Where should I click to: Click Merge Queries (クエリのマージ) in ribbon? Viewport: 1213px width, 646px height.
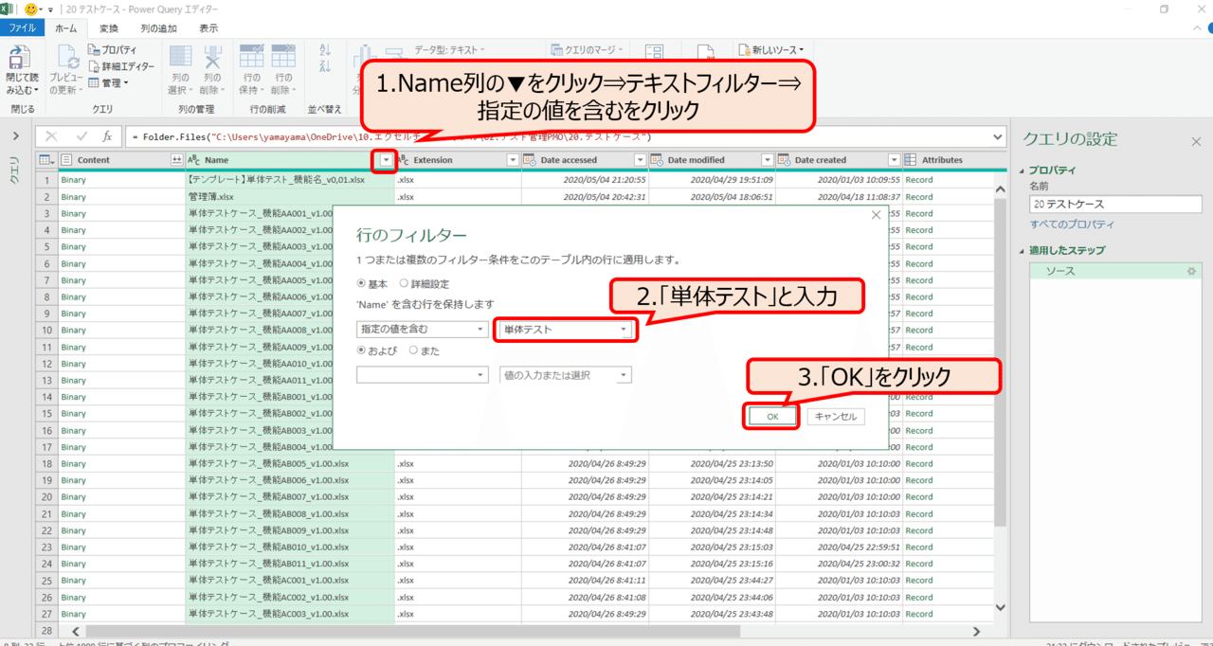tap(588, 49)
